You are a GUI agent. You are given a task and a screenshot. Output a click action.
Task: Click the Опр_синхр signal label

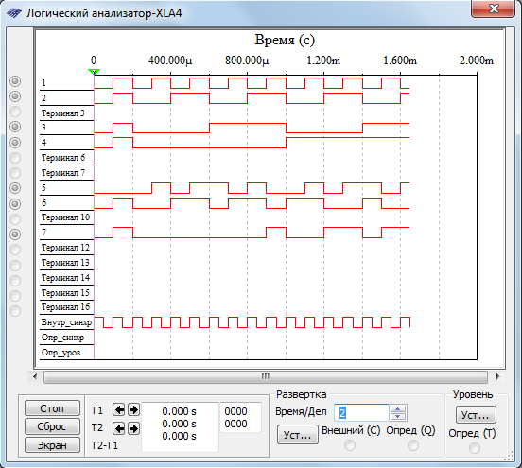coord(62,338)
